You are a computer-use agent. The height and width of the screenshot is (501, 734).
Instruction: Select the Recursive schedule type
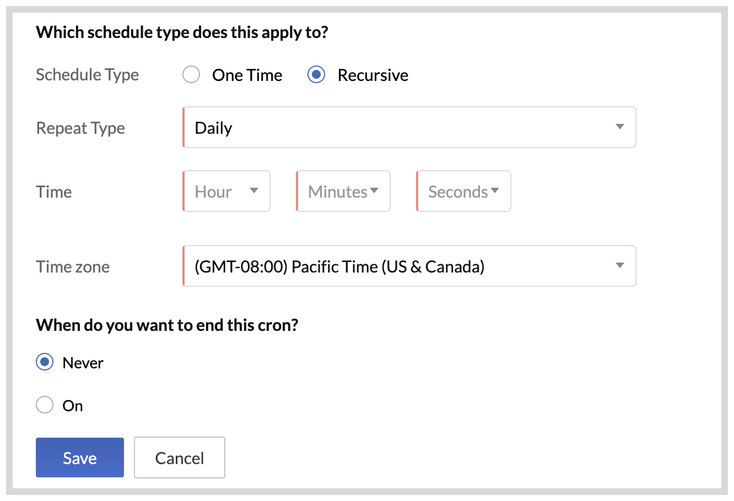pos(316,74)
